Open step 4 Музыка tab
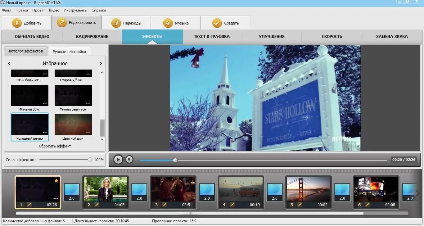This screenshot has height=226, width=424. (176, 23)
